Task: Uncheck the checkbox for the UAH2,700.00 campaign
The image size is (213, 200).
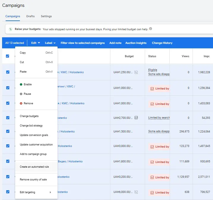Action: pyautogui.click(x=8, y=118)
